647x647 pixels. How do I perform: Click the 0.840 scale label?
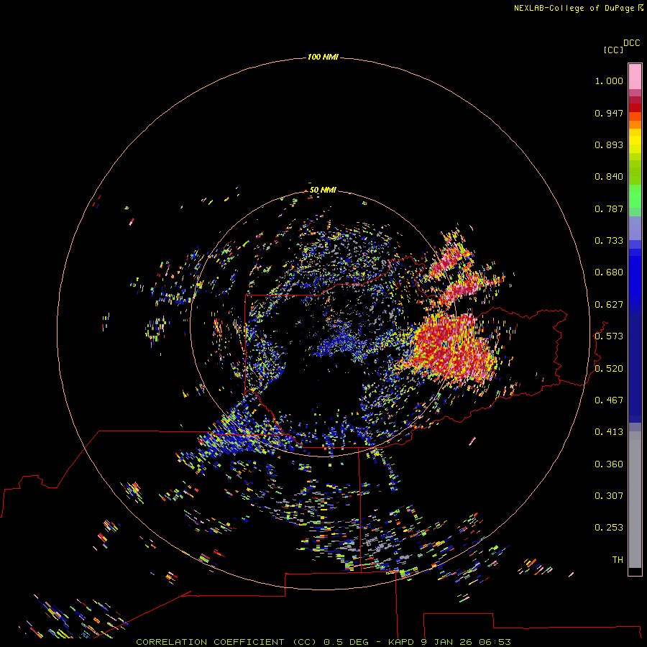point(609,177)
